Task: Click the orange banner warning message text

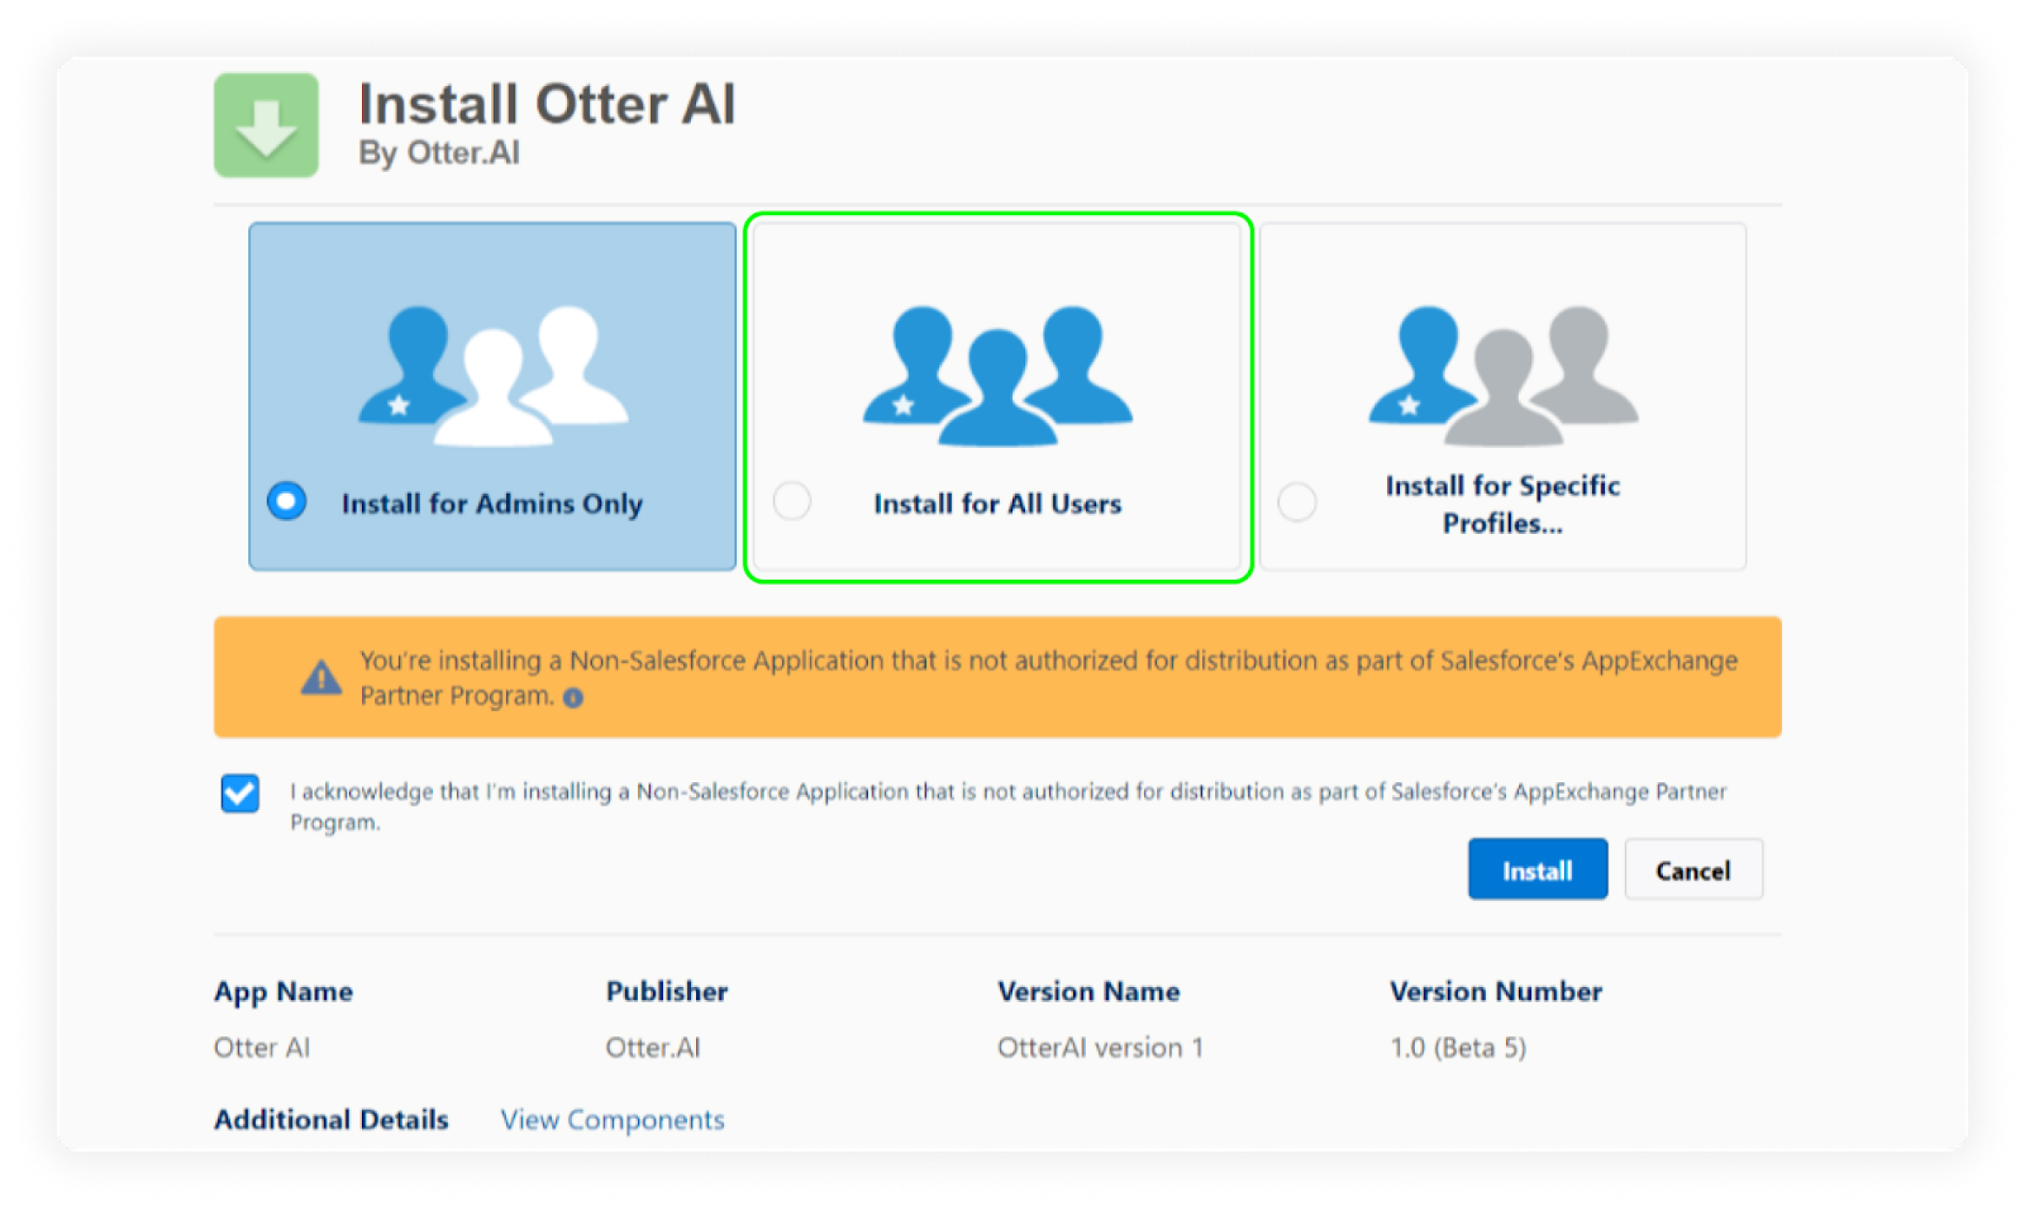Action: (1049, 677)
